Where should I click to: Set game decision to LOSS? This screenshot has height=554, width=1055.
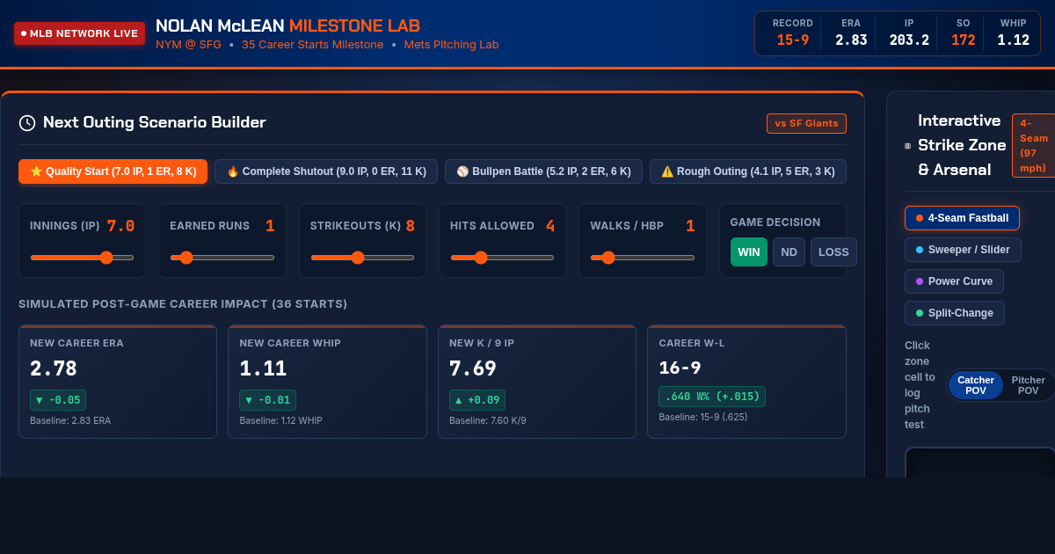[833, 251]
